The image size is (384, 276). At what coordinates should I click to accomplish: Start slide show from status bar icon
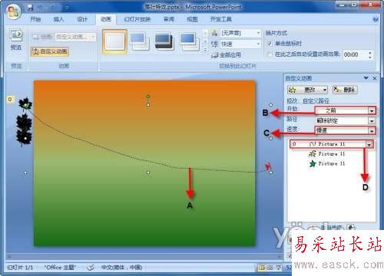277,268
